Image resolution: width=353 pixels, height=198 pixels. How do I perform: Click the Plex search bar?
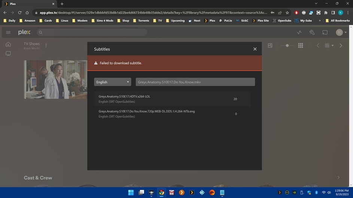(92, 33)
